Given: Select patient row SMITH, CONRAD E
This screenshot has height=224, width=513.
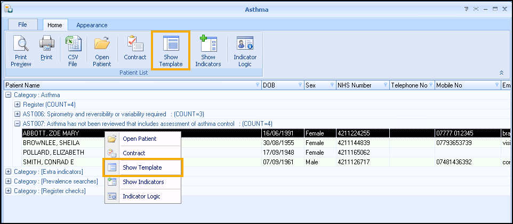Looking at the screenshot, I should 48,162.
